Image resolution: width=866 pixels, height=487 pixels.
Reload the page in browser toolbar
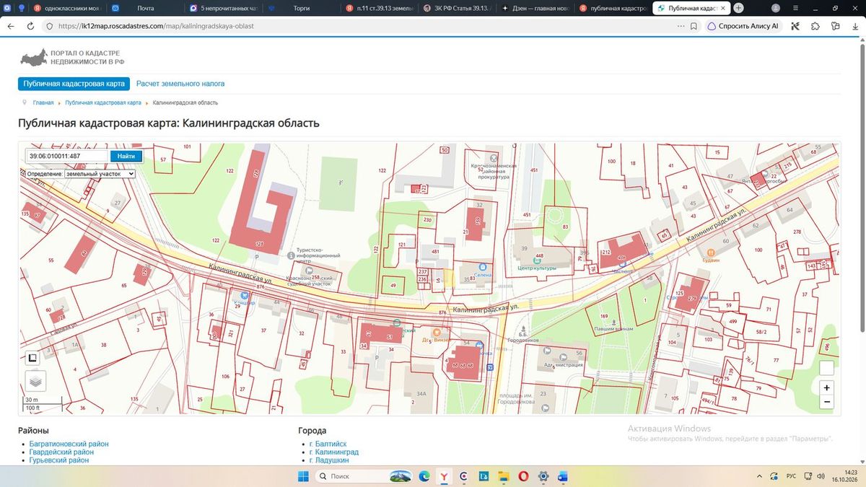[30, 25]
